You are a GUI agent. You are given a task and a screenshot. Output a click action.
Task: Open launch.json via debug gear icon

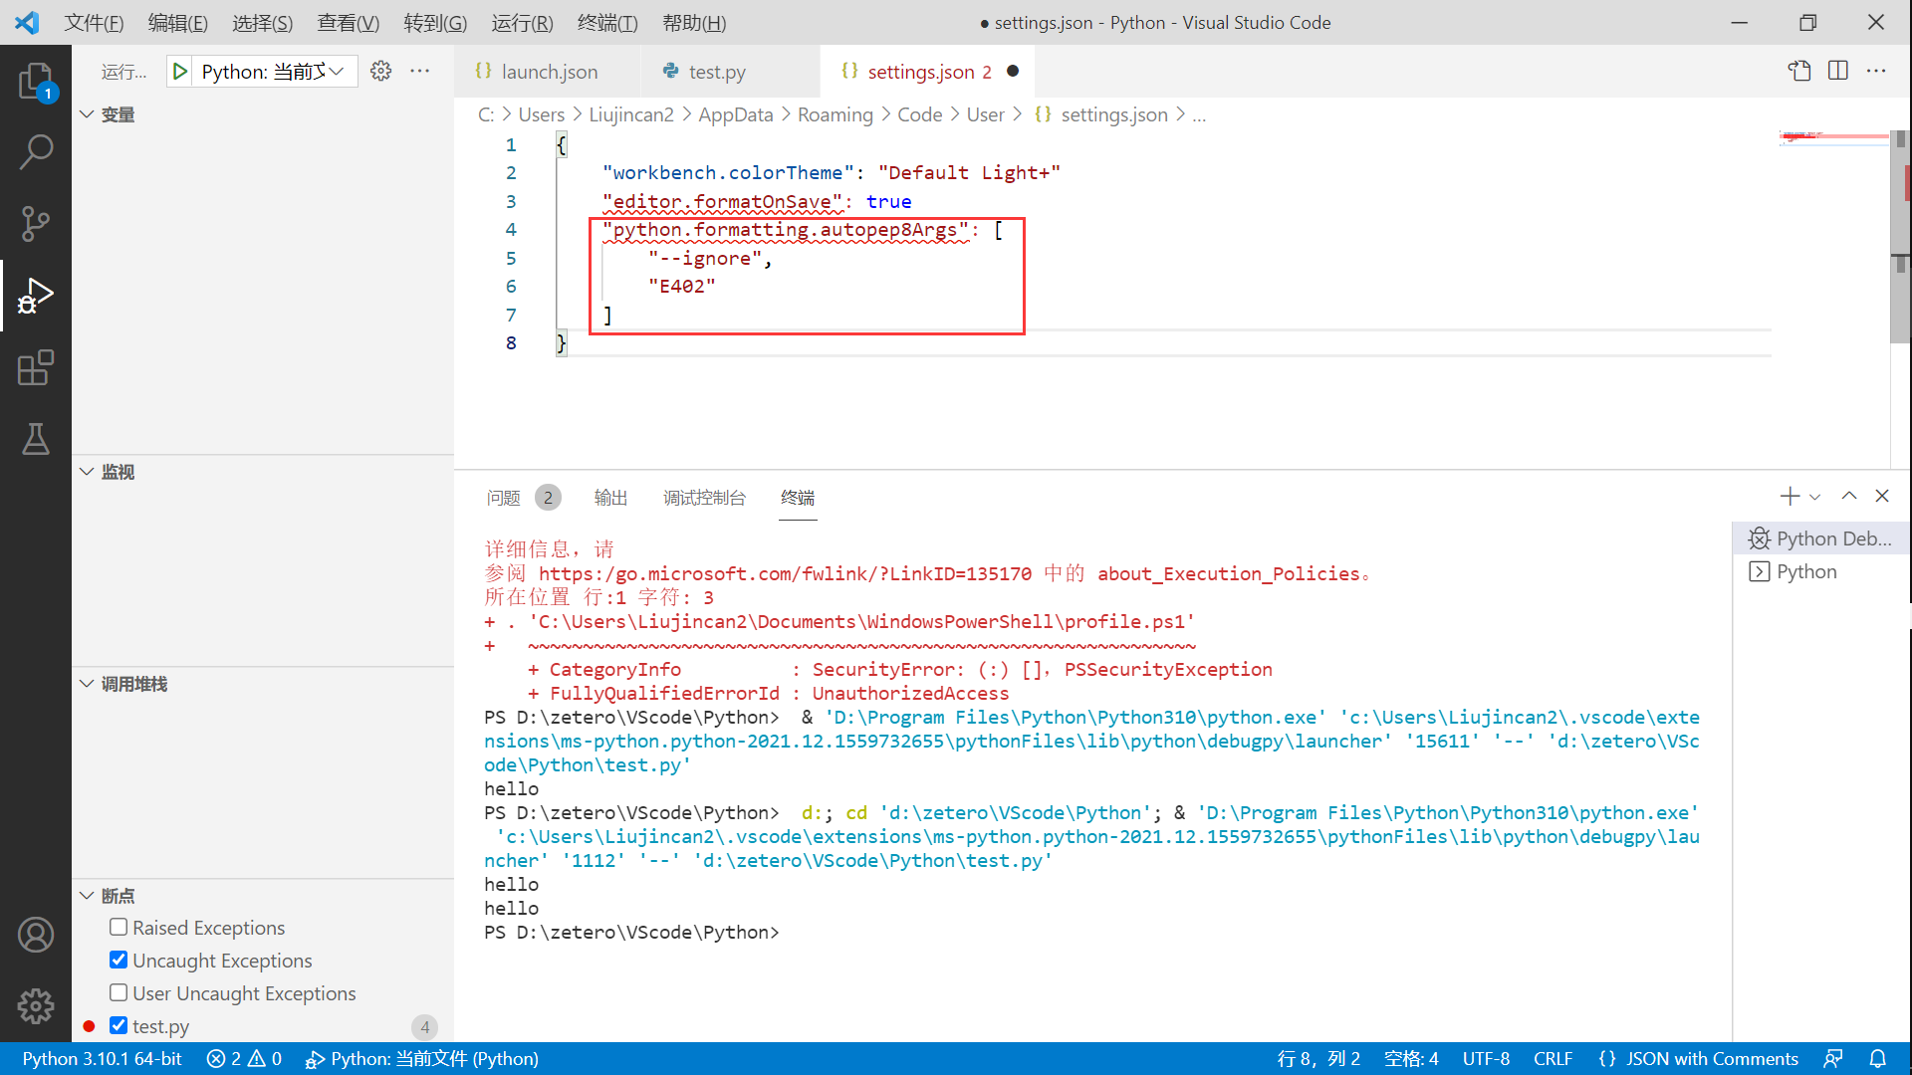(380, 72)
